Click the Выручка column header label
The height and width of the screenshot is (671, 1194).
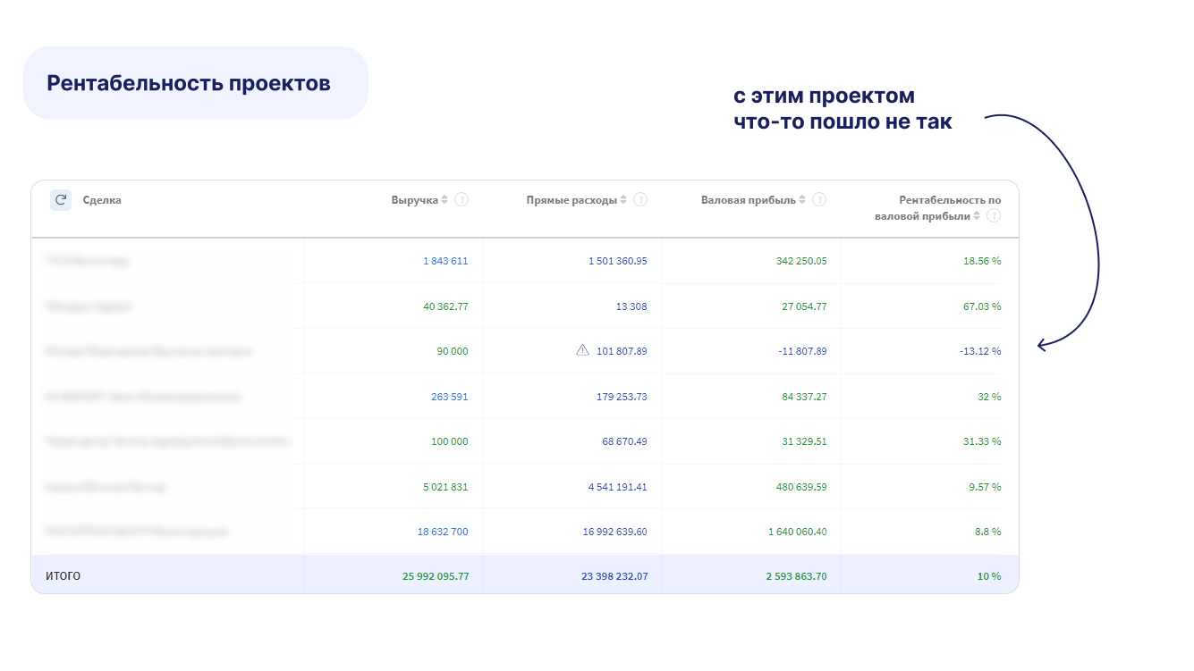pyautogui.click(x=414, y=200)
